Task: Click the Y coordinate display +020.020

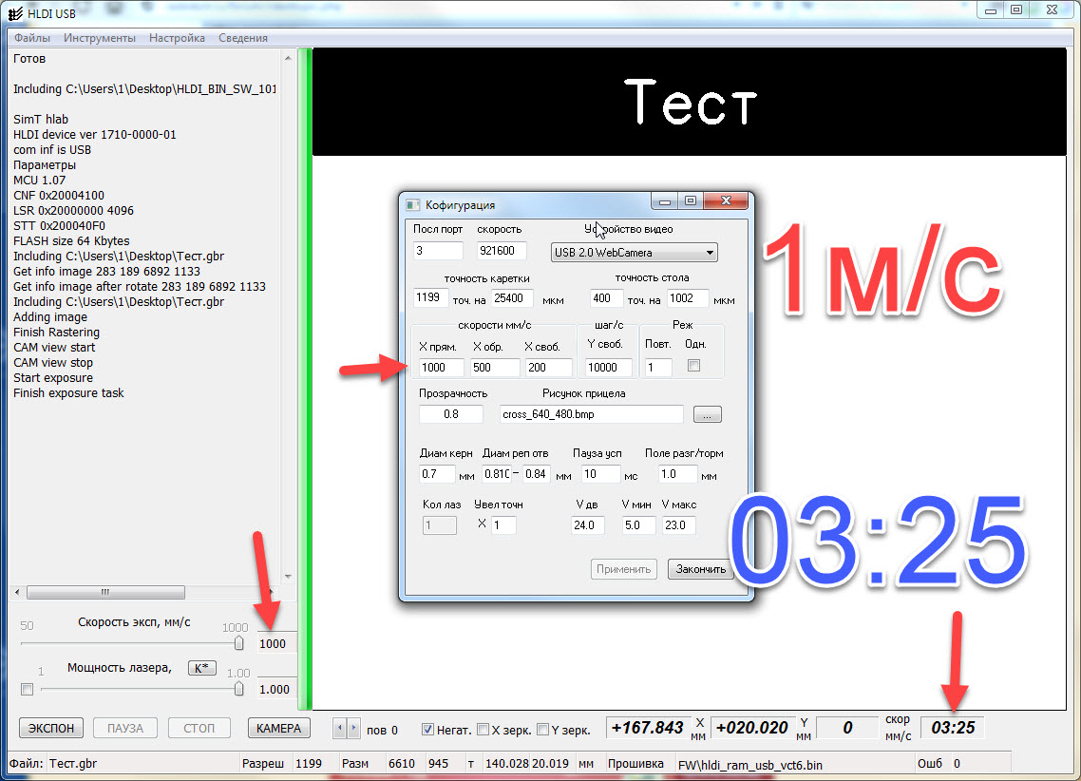Action: [752, 728]
